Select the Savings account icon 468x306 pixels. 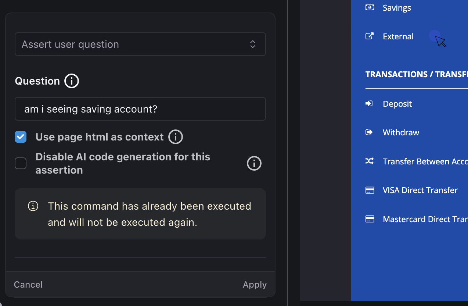(370, 7)
